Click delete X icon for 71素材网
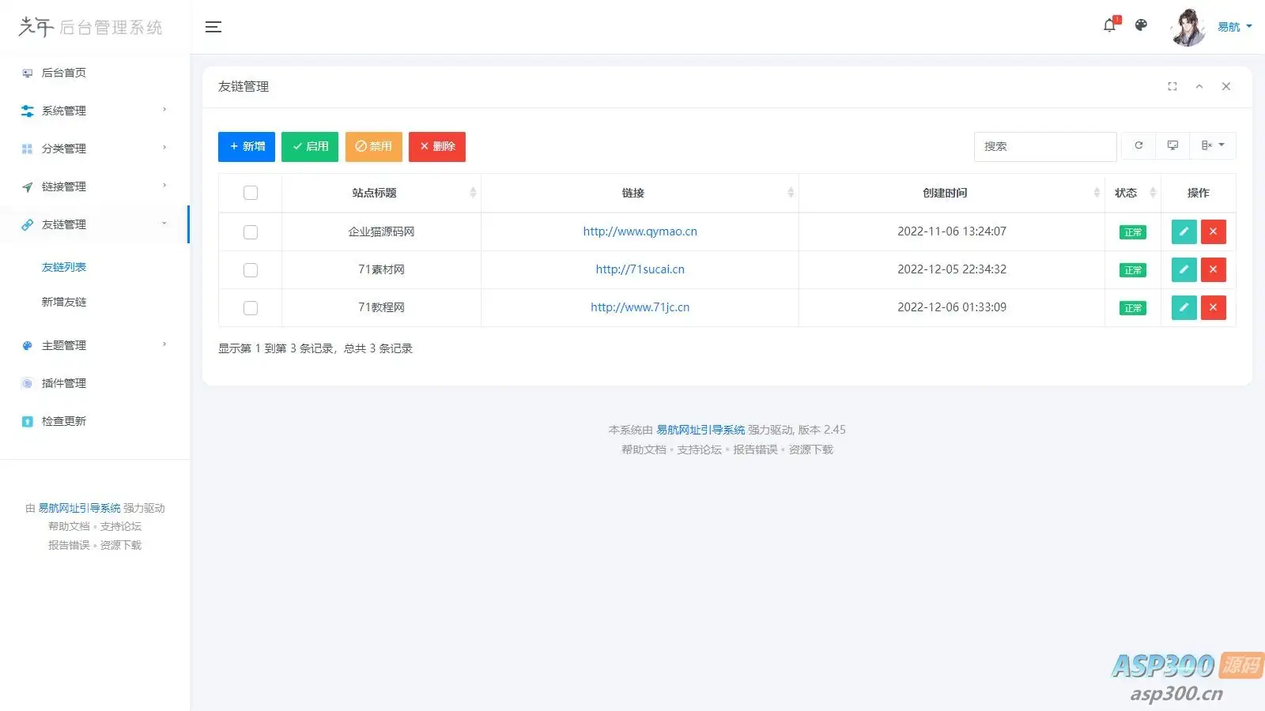1265x711 pixels. click(x=1214, y=269)
